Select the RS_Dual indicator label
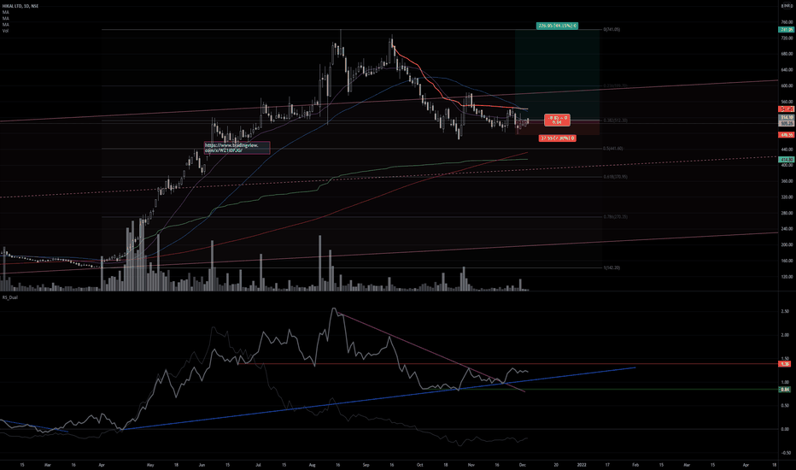Image resolution: width=796 pixels, height=470 pixels. [x=10, y=297]
